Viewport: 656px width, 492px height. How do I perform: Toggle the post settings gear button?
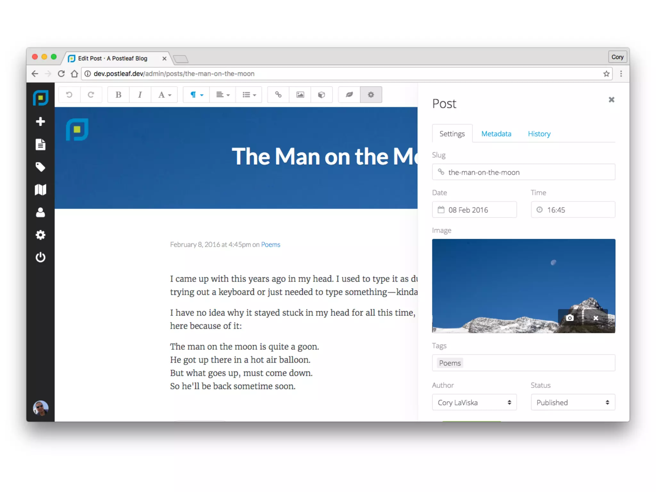371,94
